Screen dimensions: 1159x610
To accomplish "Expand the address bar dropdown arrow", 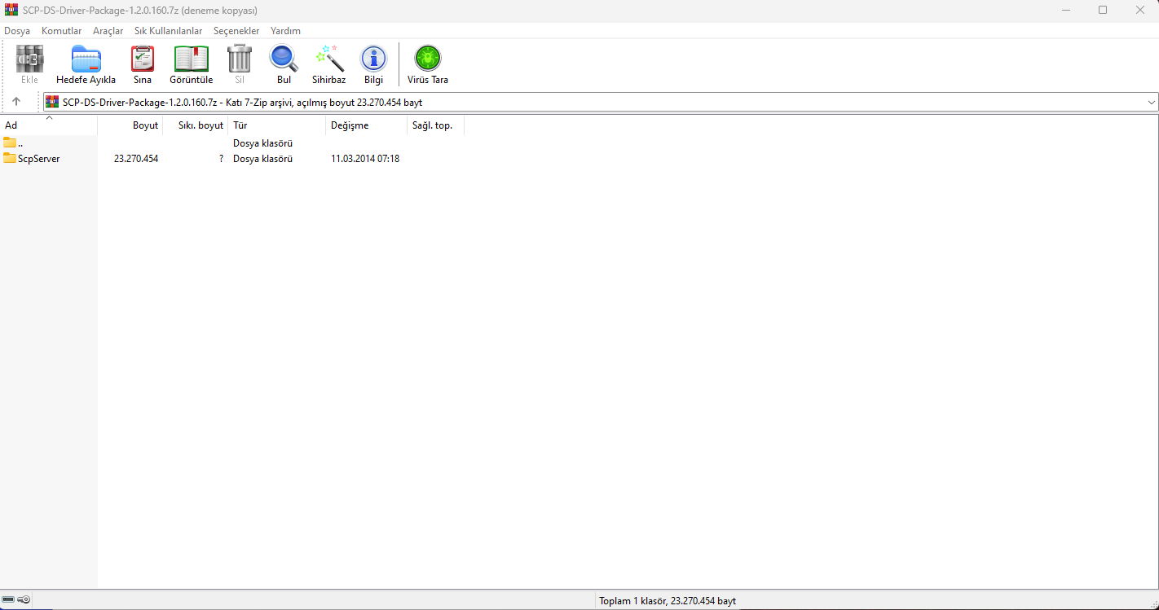I will tap(1152, 102).
